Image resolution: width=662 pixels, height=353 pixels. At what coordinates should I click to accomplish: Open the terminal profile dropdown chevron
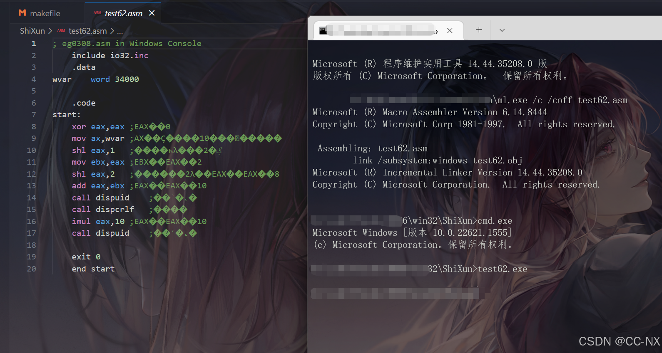pyautogui.click(x=502, y=30)
